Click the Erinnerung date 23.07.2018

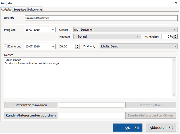[32, 46]
